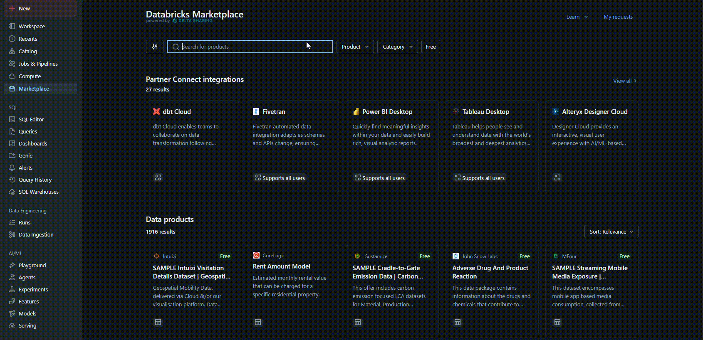Expand the Category filter dropdown
Image resolution: width=703 pixels, height=340 pixels.
coord(397,47)
